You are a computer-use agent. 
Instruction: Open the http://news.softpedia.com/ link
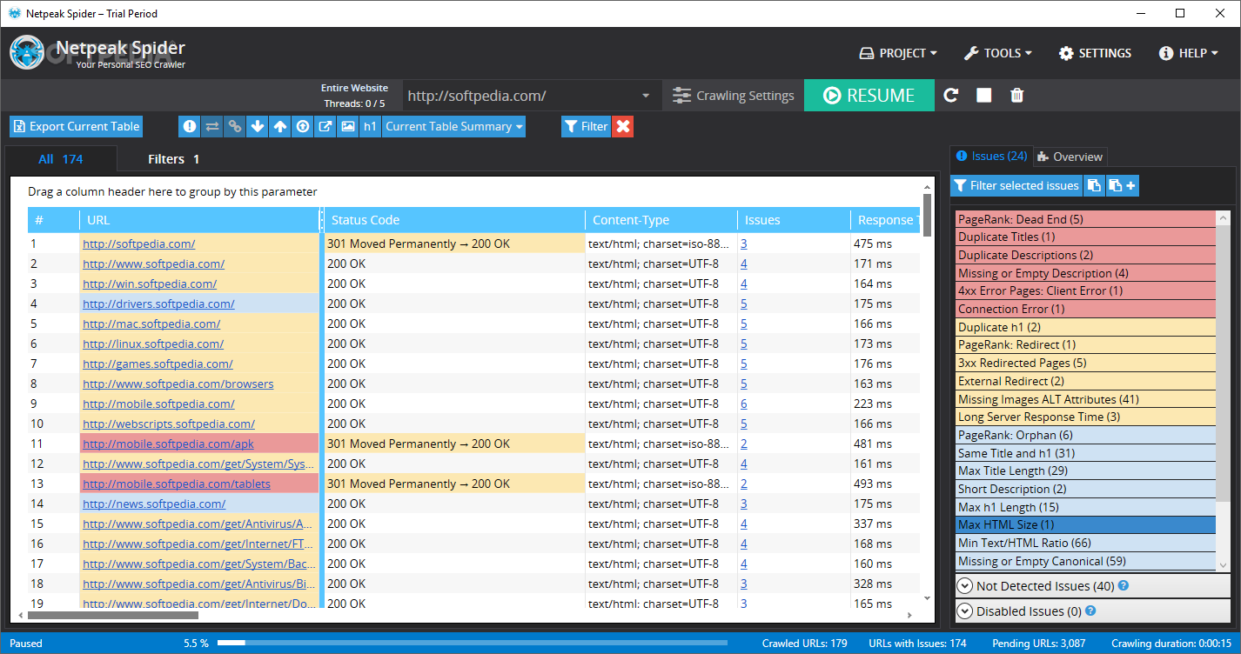pos(154,504)
